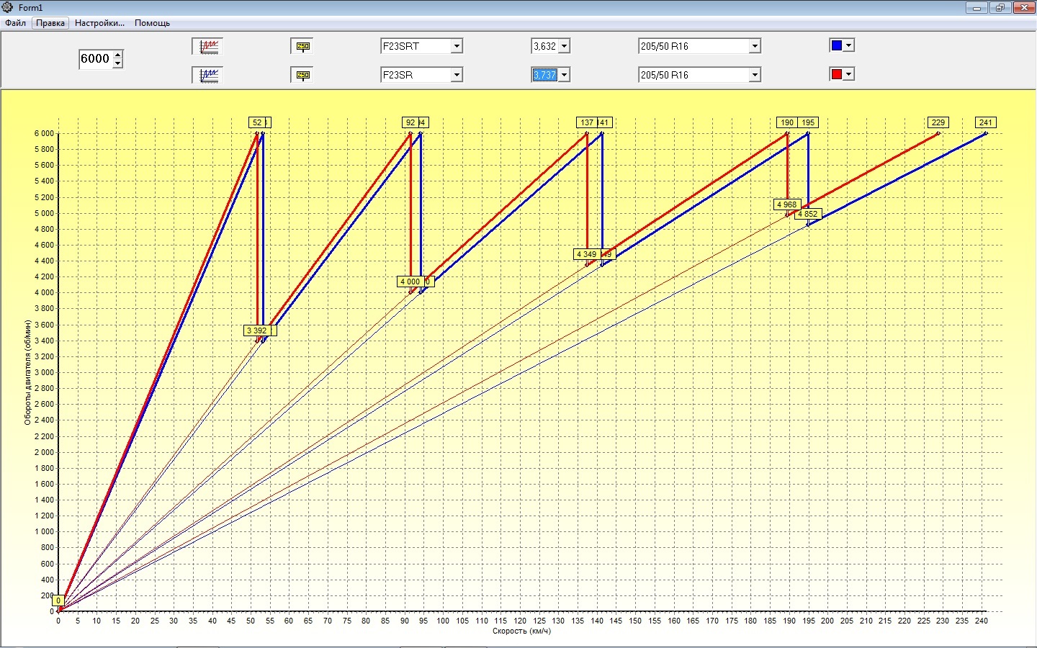Click the Form1 gear icon in title bar
The image size is (1037, 648).
tap(8, 7)
